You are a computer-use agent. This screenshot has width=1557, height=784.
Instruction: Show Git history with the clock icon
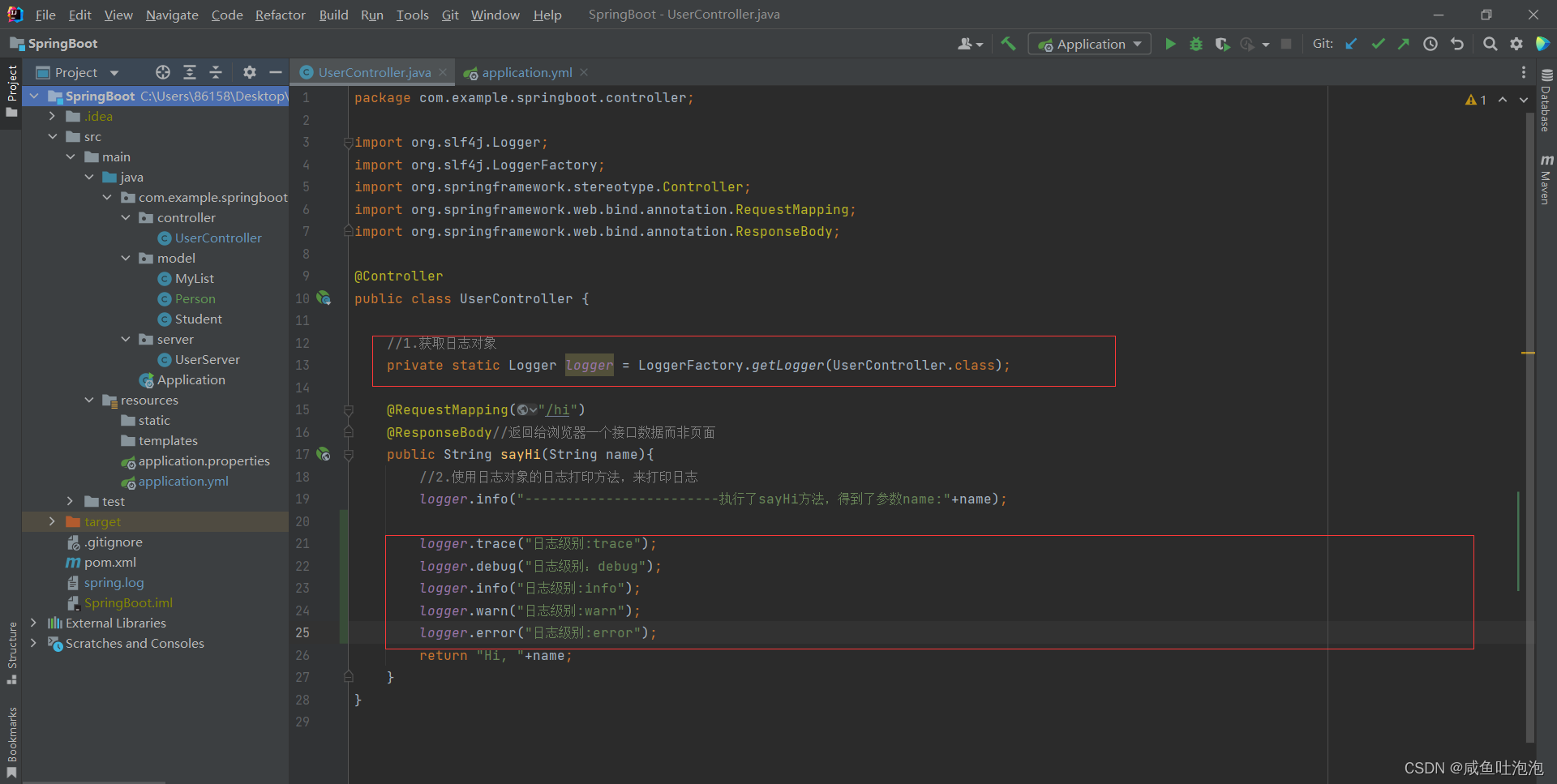[x=1430, y=44]
